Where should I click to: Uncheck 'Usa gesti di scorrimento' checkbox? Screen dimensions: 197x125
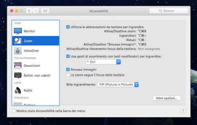click(68, 56)
